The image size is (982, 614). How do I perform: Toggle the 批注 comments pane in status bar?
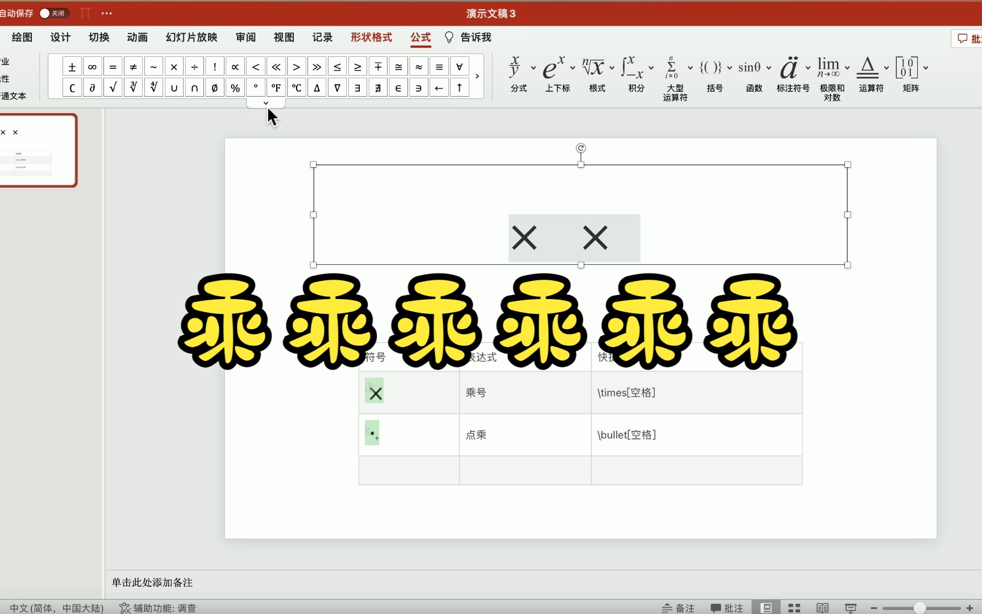coord(727,608)
